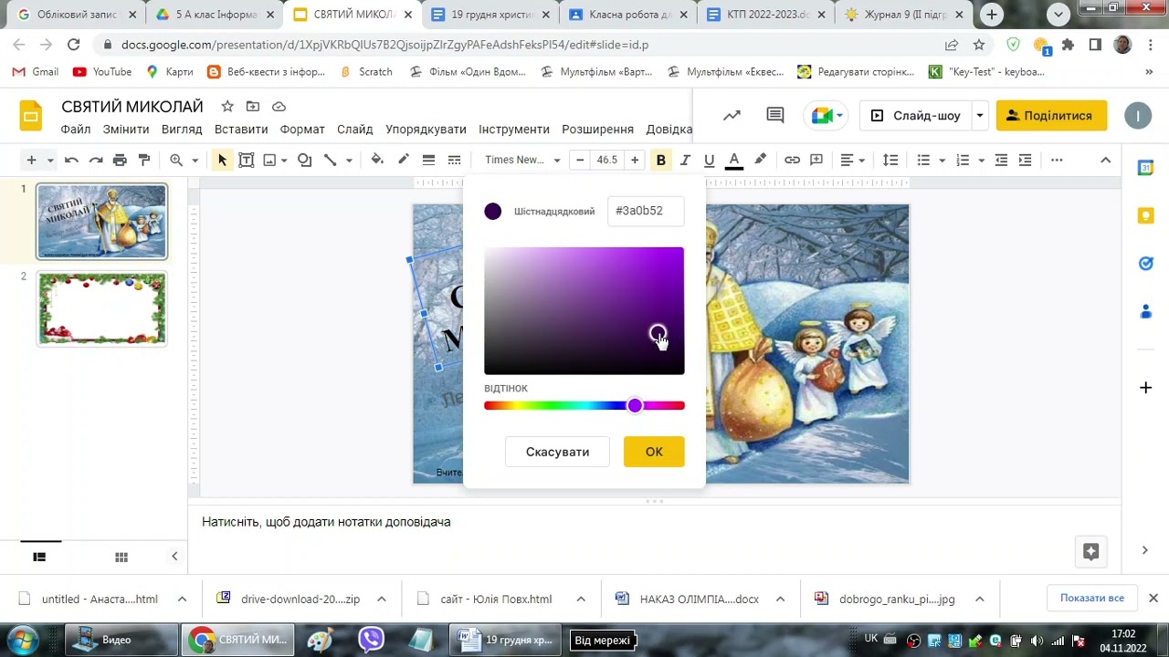Print the presentation using the printer icon
Viewport: 1169px width, 657px height.
pyautogui.click(x=120, y=160)
